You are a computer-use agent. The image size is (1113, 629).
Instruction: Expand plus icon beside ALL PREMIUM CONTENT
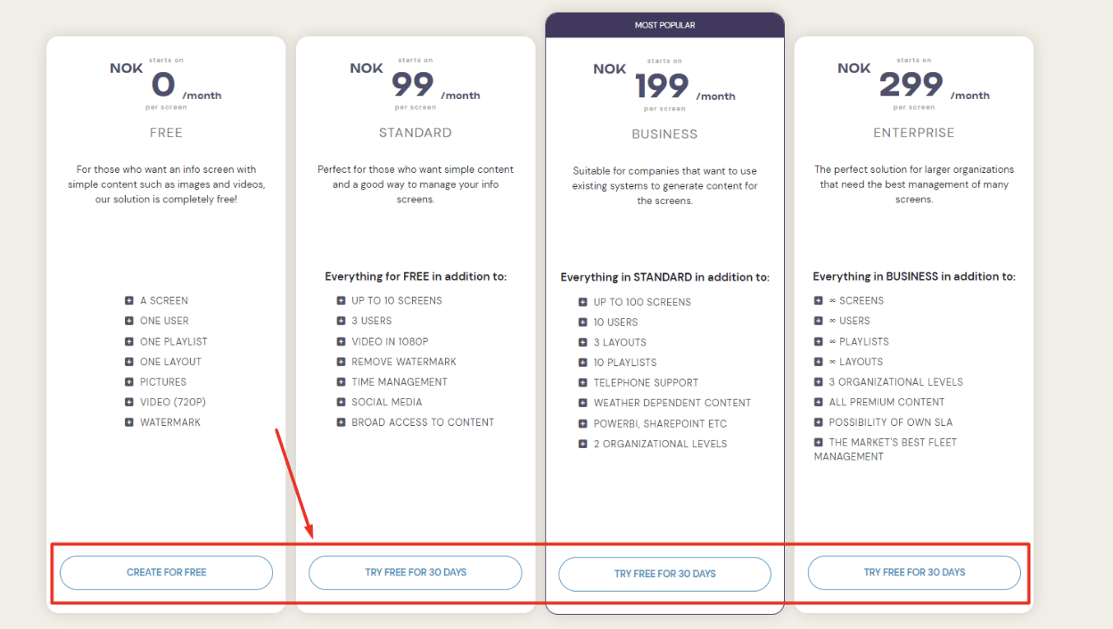pos(819,403)
